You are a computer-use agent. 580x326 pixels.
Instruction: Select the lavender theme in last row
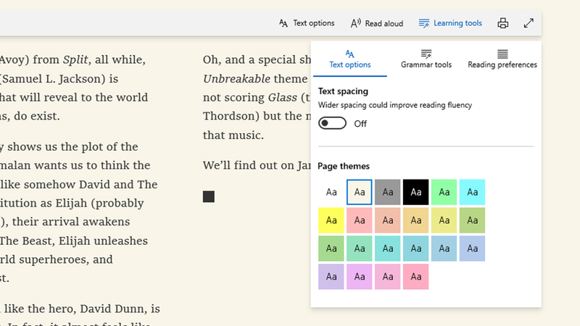coord(331,277)
